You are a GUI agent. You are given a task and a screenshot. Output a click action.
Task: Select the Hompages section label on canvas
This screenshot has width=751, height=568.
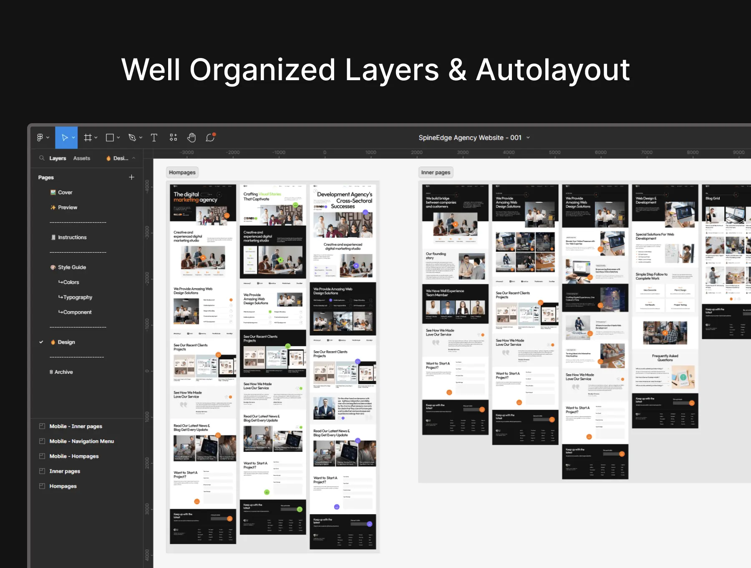[182, 172]
